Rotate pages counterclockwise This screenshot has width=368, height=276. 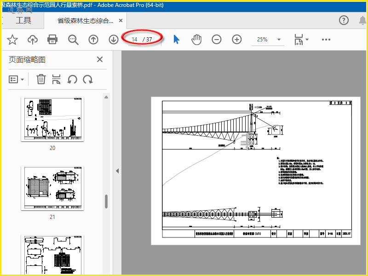72,79
